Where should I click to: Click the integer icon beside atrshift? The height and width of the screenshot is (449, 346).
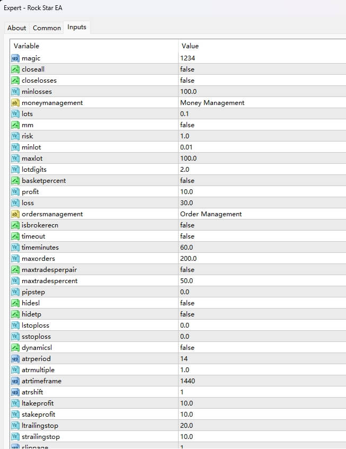15,392
